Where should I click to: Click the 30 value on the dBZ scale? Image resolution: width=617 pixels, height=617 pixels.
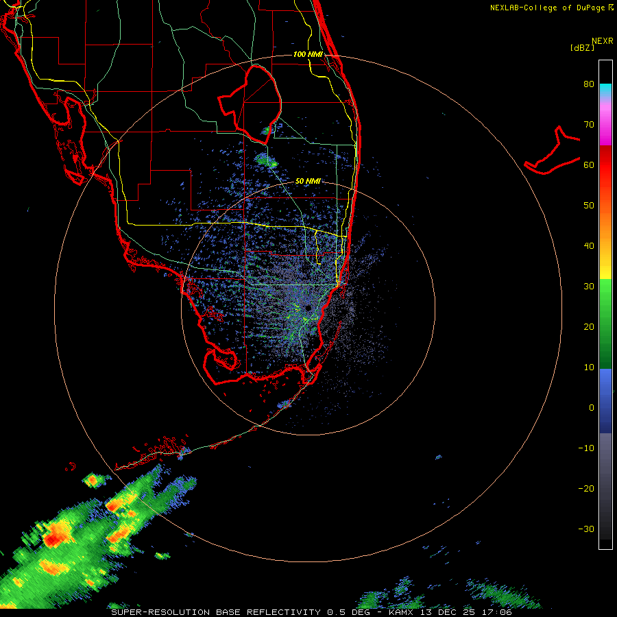tap(589, 286)
